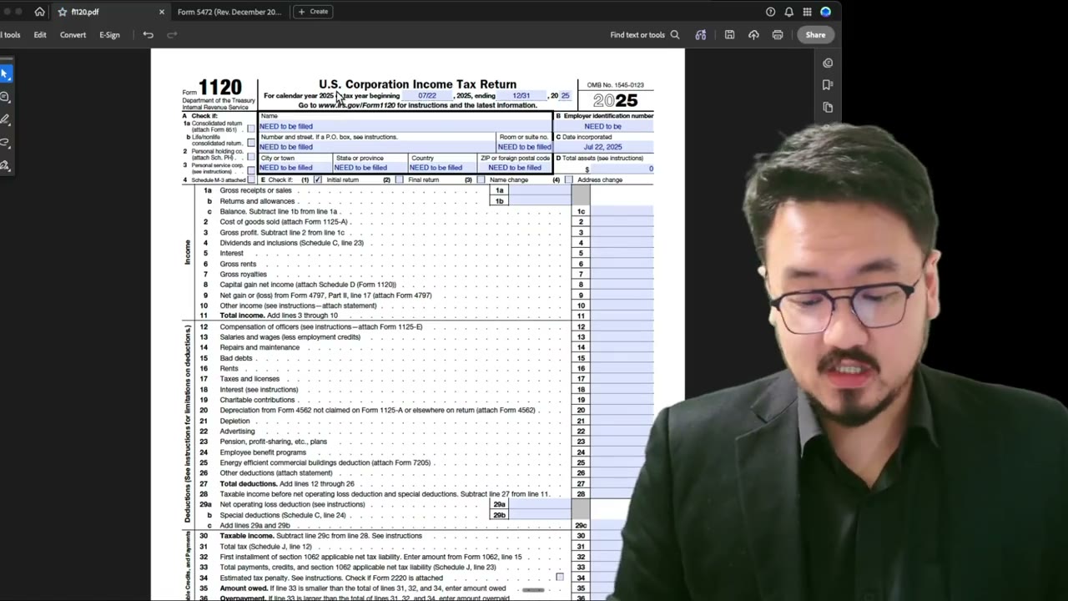Check the Consolidated return box 1a
1068x601 pixels.
[x=251, y=129]
